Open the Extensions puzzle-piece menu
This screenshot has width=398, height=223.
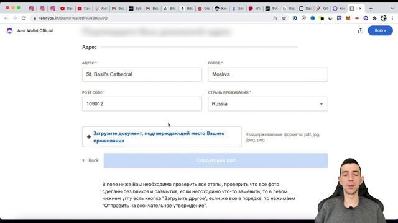coord(374,18)
